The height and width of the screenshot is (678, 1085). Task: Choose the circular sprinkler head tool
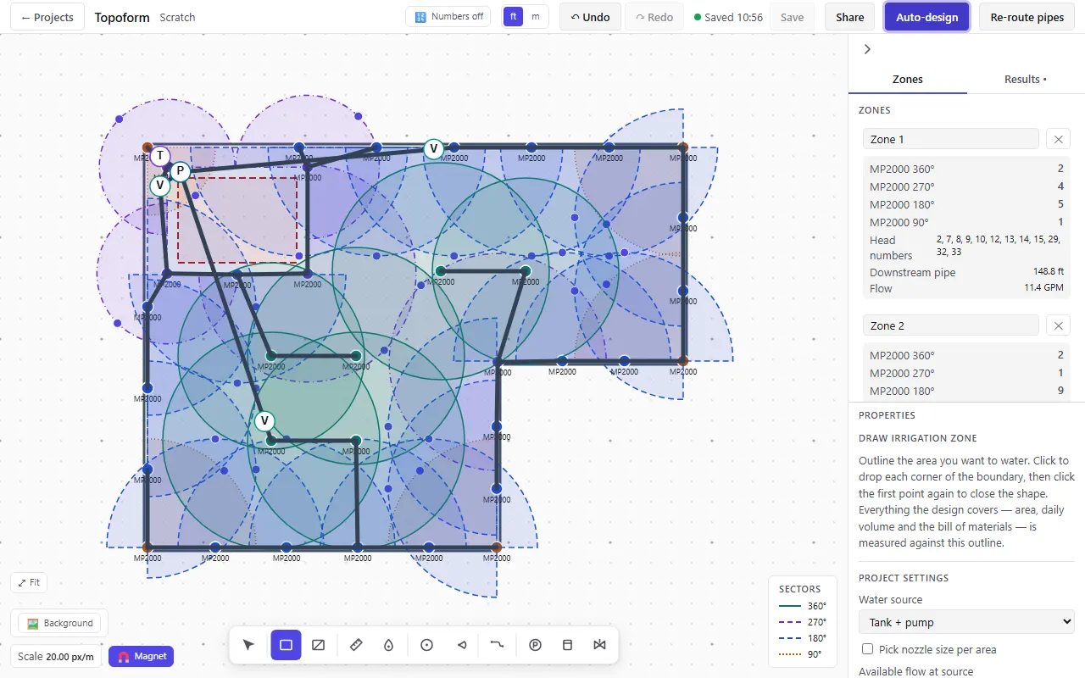coord(426,645)
